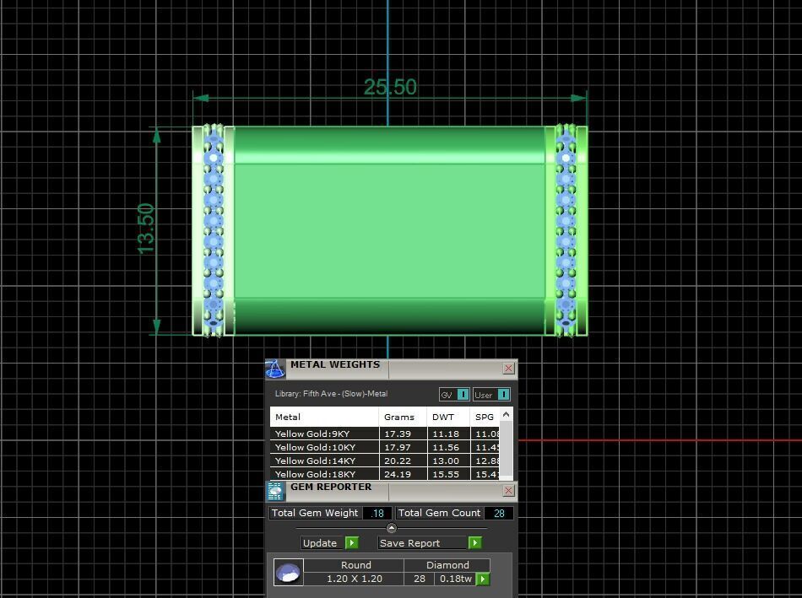Click the DWT column header
The width and height of the screenshot is (802, 598).
click(x=448, y=417)
